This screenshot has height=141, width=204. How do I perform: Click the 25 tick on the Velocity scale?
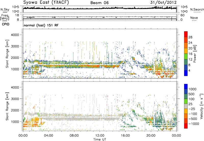coord(190,104)
